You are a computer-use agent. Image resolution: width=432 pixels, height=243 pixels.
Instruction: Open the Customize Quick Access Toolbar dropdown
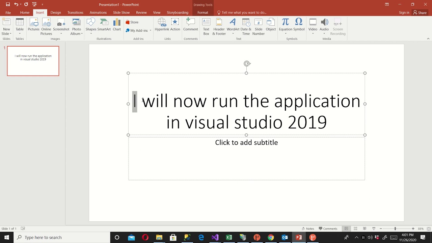[x=42, y=4]
